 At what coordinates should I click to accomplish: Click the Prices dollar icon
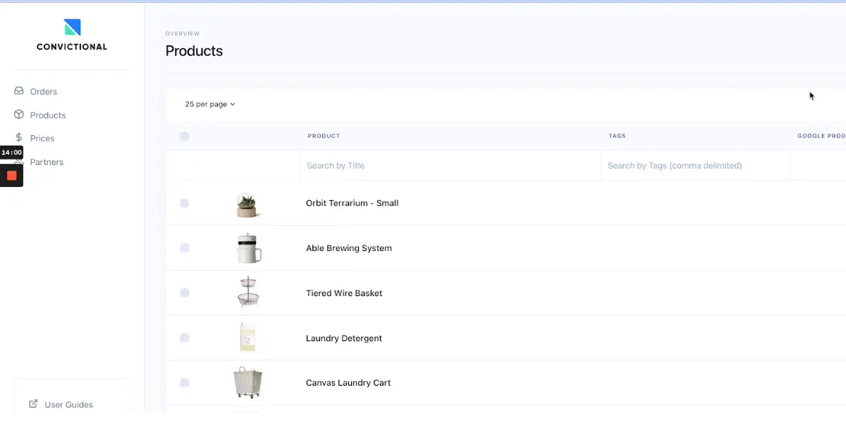(x=19, y=138)
